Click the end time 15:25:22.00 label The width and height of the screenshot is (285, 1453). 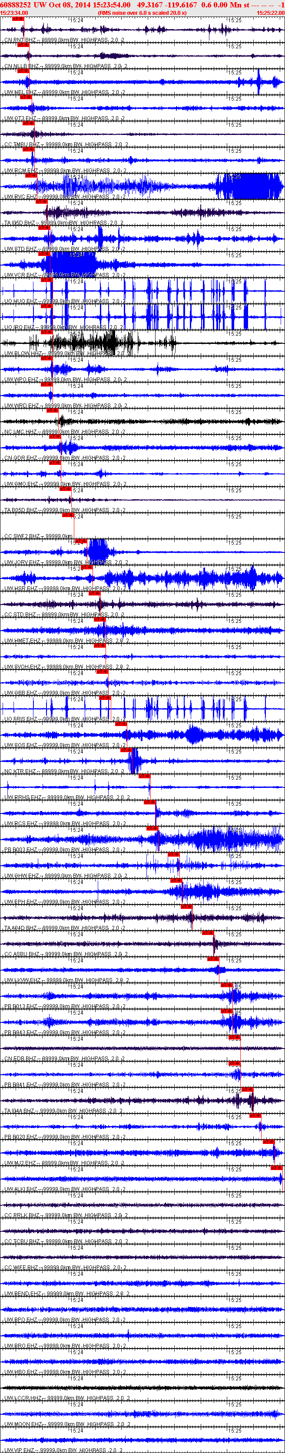[270, 13]
